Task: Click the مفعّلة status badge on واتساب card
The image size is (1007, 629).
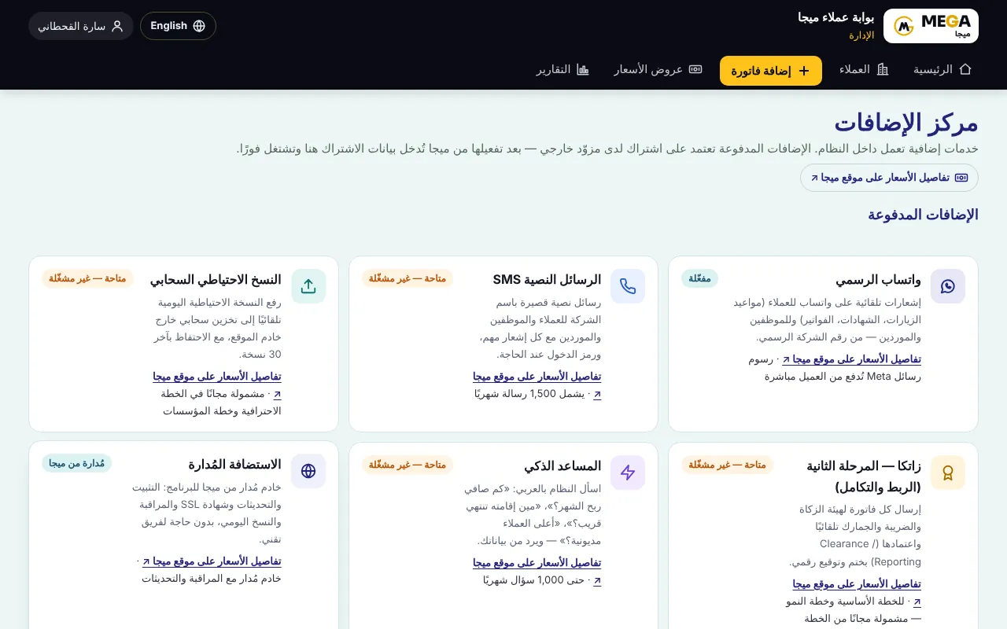Action: pos(700,278)
